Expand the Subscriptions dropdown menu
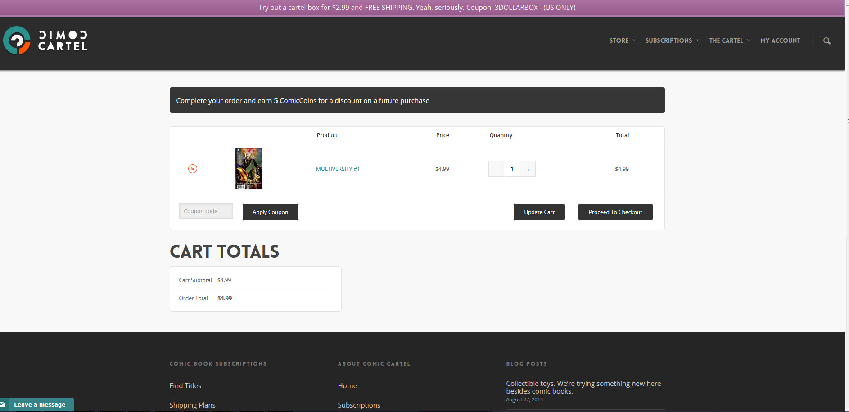Image resolution: width=849 pixels, height=412 pixels. [672, 40]
